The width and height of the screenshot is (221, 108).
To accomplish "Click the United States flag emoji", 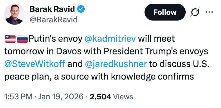I will coord(10,39).
